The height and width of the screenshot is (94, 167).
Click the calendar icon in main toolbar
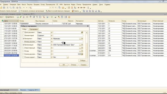[72, 8]
